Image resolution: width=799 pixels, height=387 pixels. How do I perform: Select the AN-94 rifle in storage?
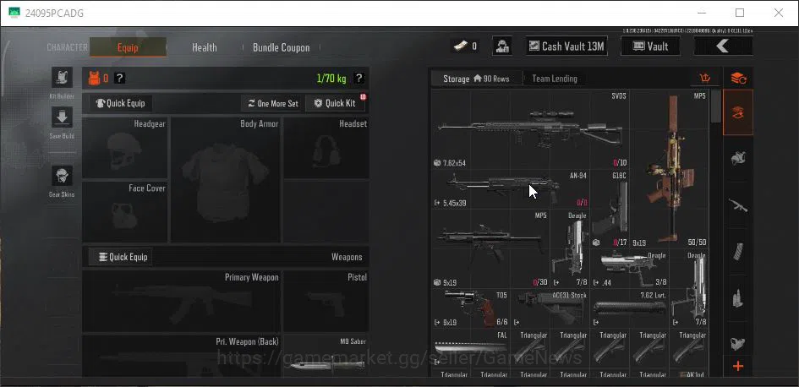pos(511,189)
